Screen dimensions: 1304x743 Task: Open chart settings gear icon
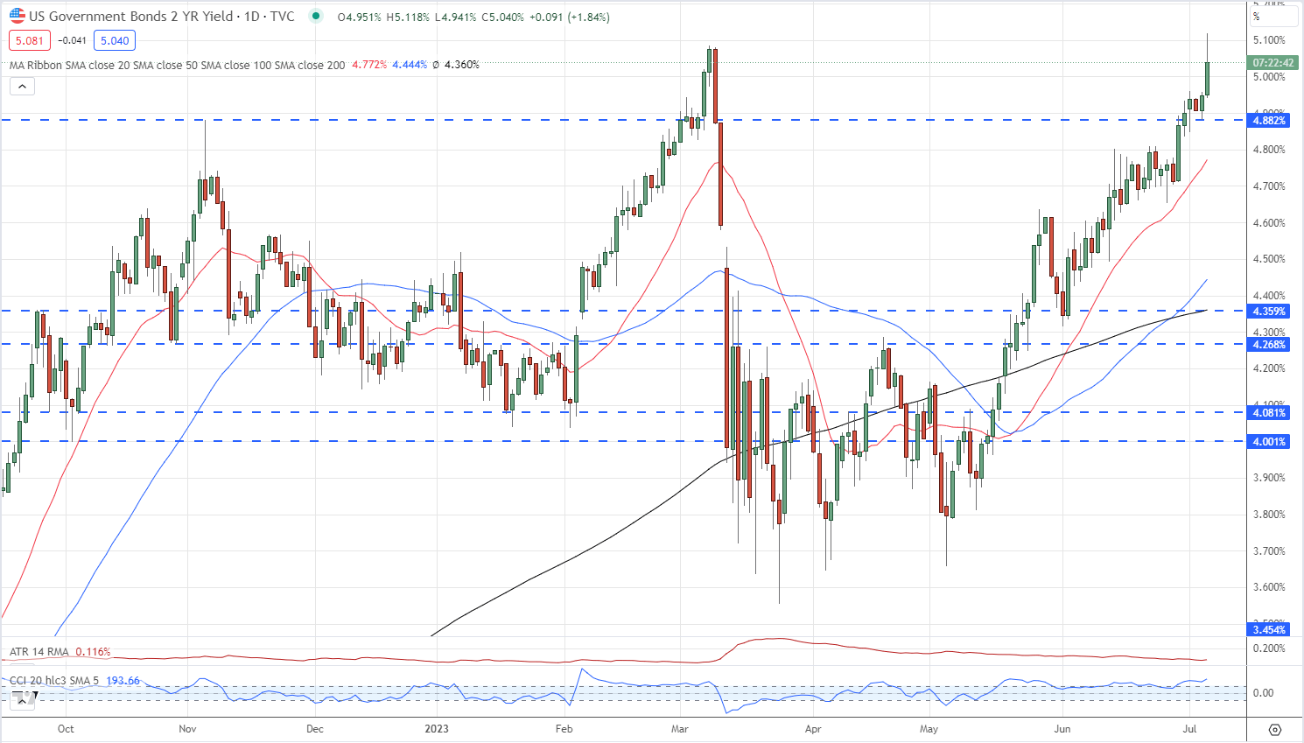[x=1274, y=729]
